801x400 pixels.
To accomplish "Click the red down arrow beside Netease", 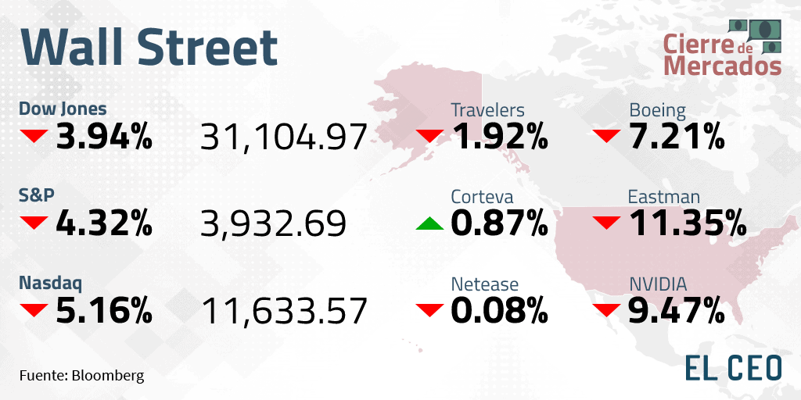I will click(429, 309).
